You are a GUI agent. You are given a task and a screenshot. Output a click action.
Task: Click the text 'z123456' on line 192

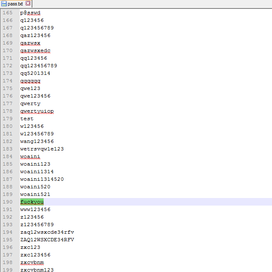32,217
